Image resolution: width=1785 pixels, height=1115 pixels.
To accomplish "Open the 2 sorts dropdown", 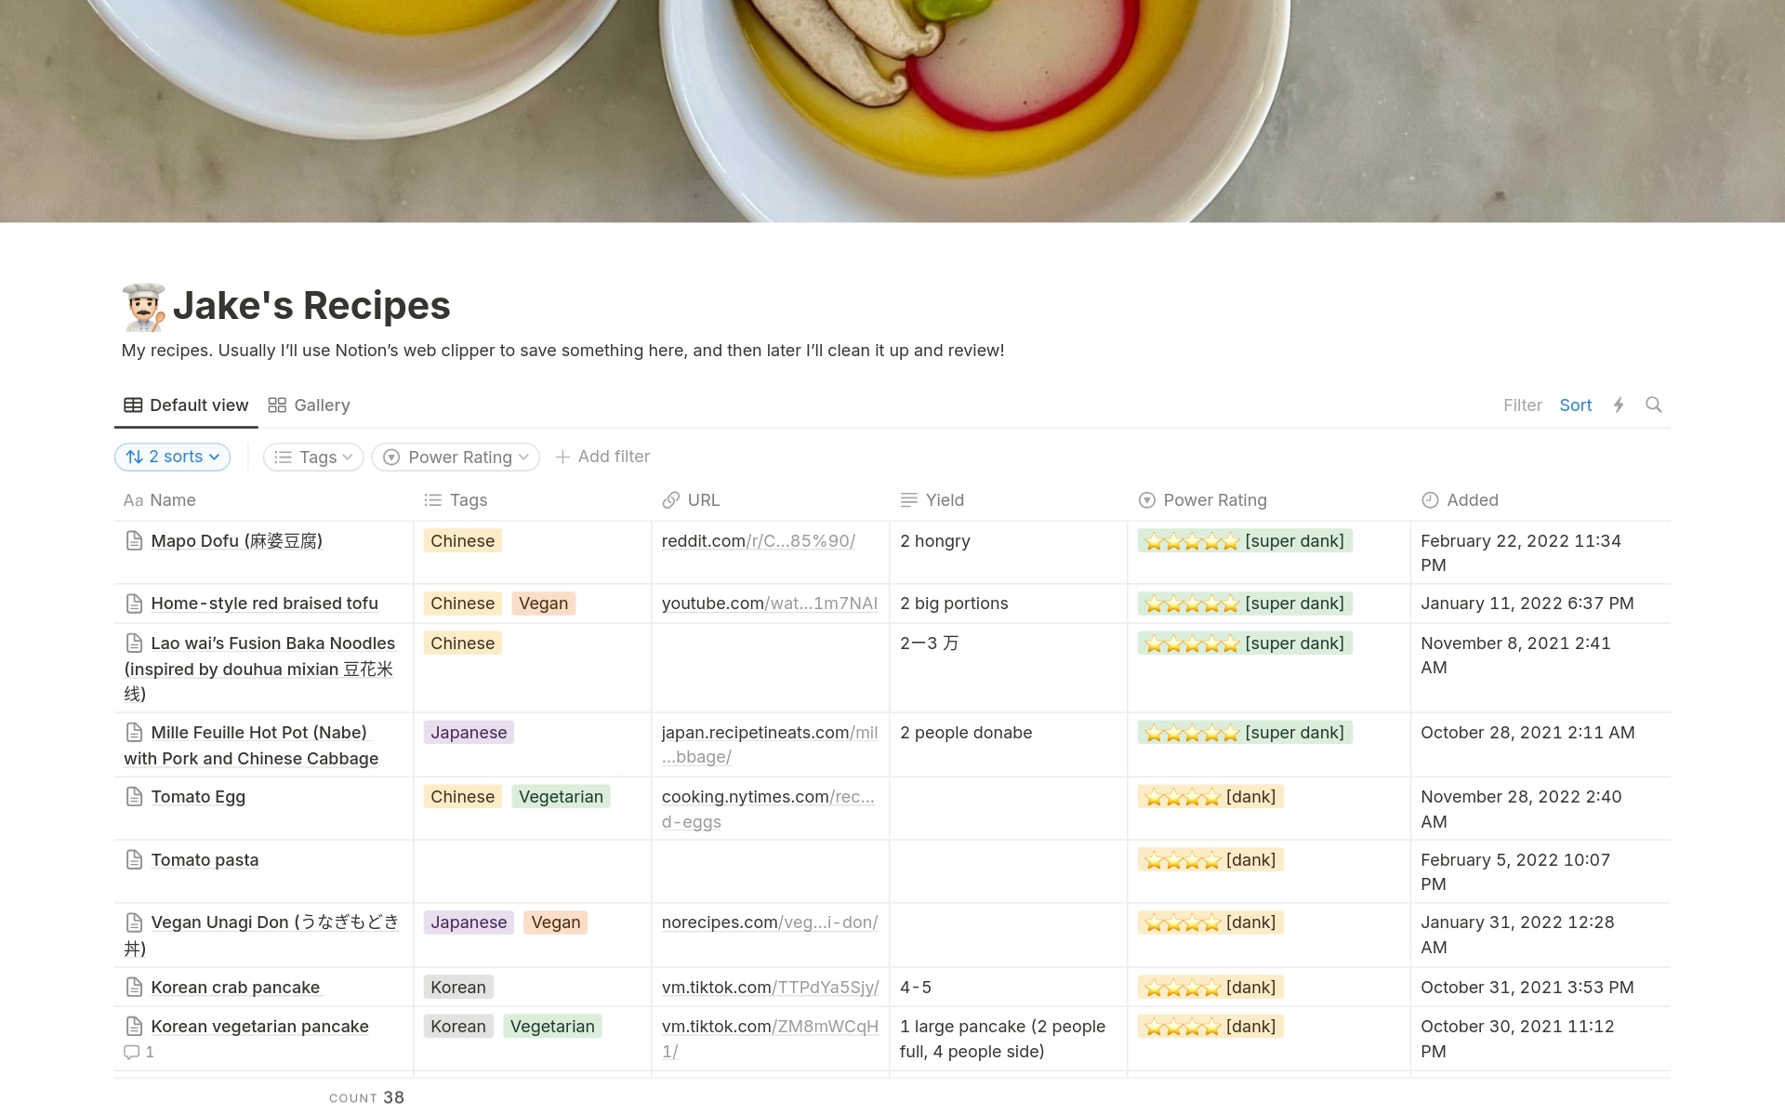I will pyautogui.click(x=172, y=457).
